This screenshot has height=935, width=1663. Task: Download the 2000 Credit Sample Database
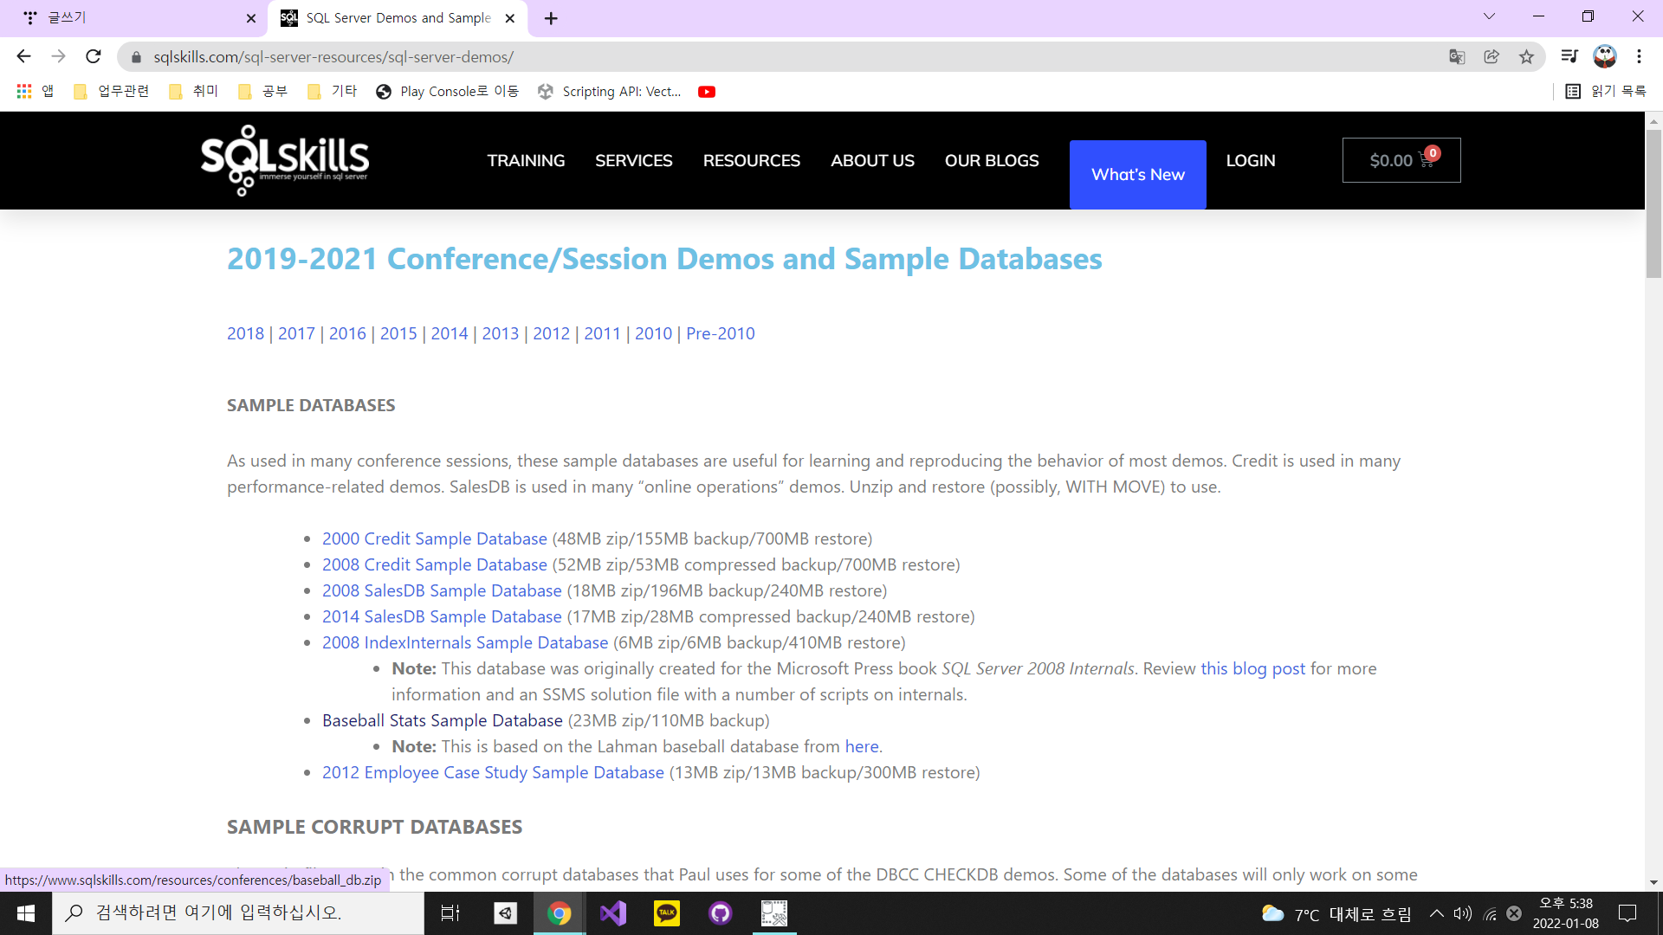click(x=435, y=538)
